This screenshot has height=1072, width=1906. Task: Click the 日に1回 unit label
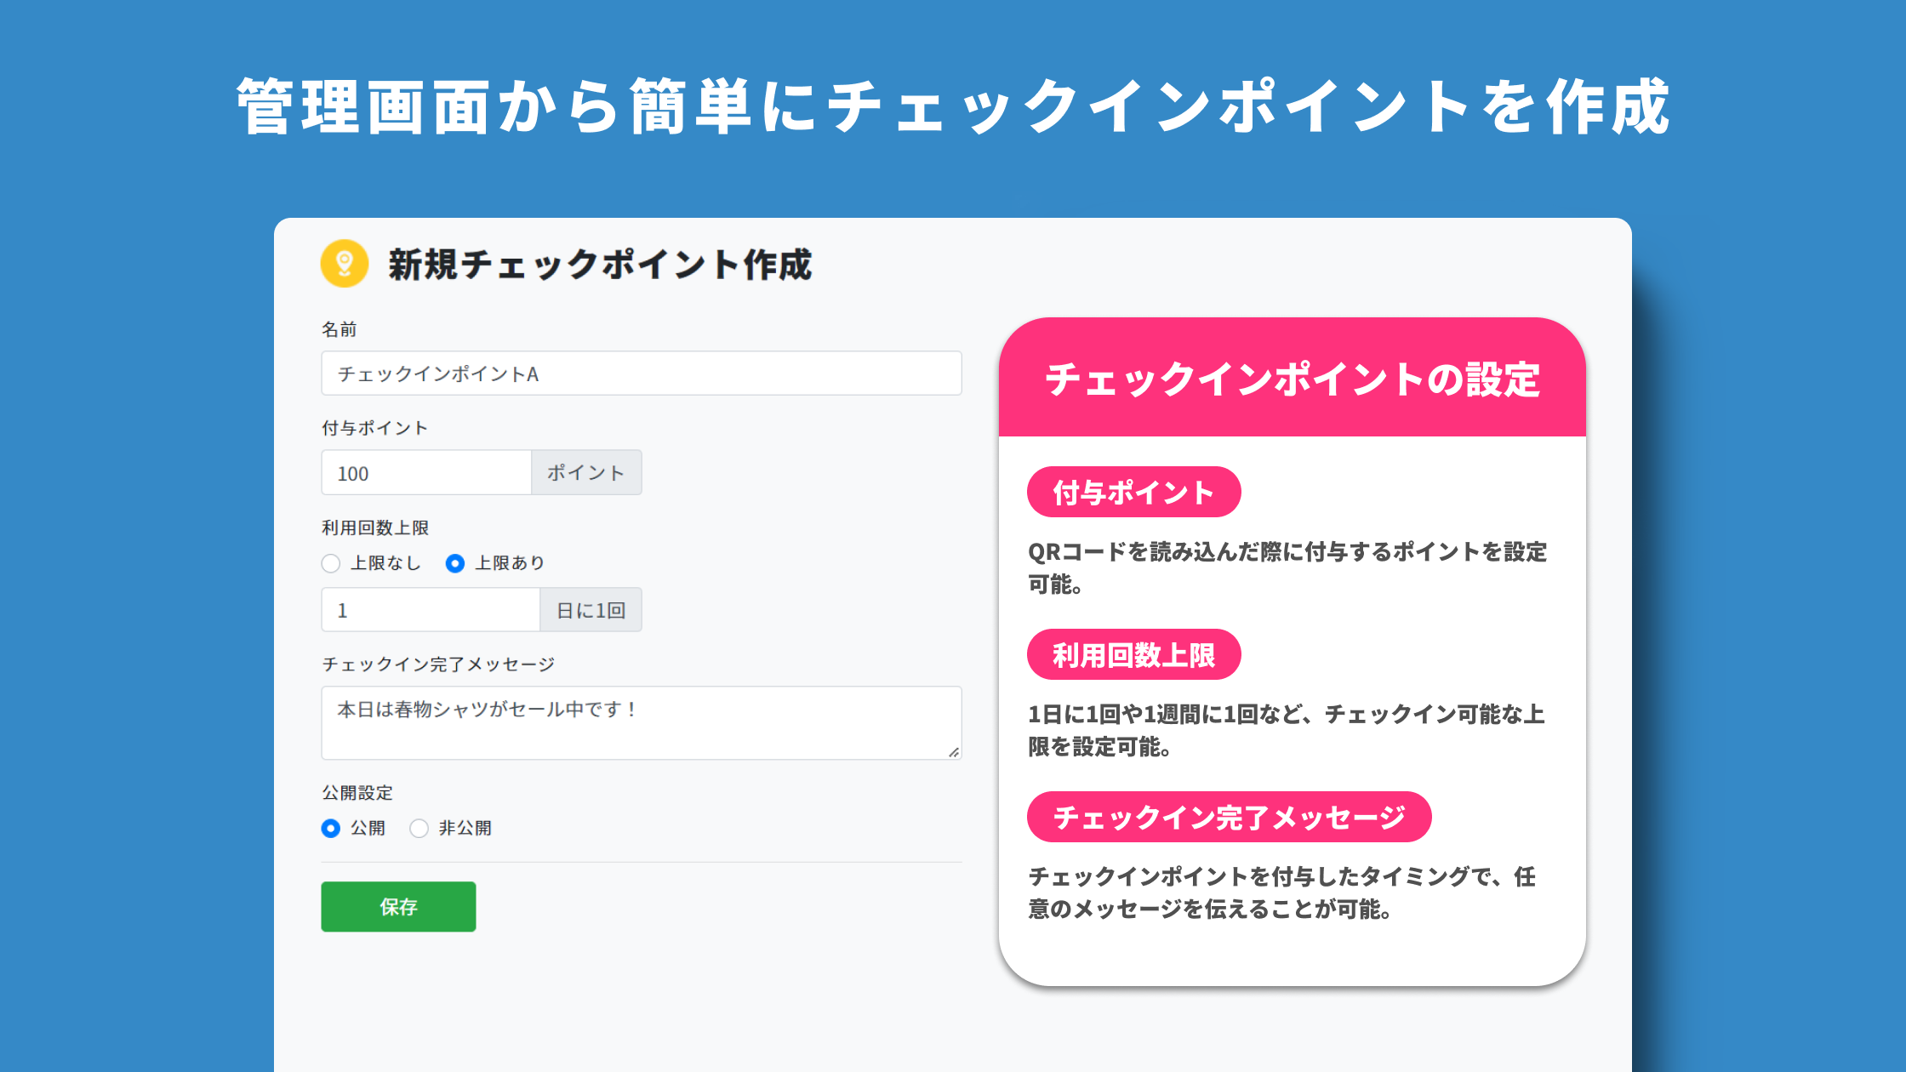pyautogui.click(x=591, y=609)
